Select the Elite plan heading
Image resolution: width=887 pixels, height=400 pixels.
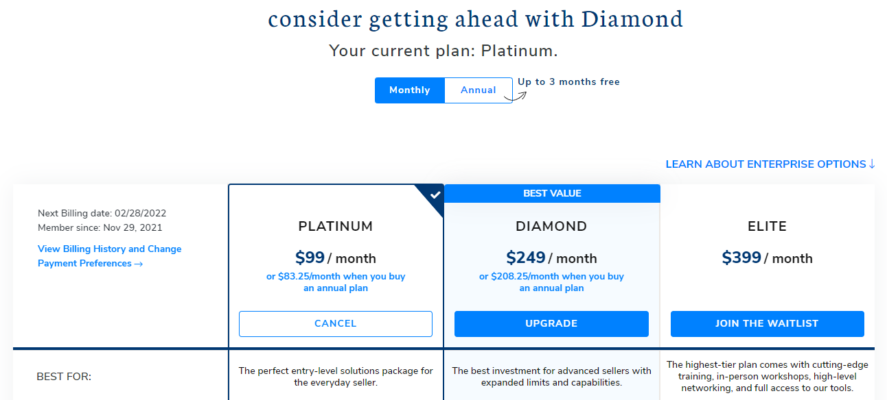(767, 227)
